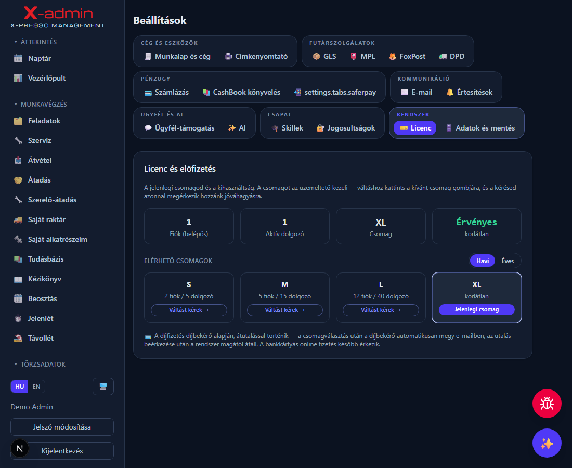
Task: Collapse the MUNKAVÉGZÉS sidebar section
Action: [x=40, y=105]
